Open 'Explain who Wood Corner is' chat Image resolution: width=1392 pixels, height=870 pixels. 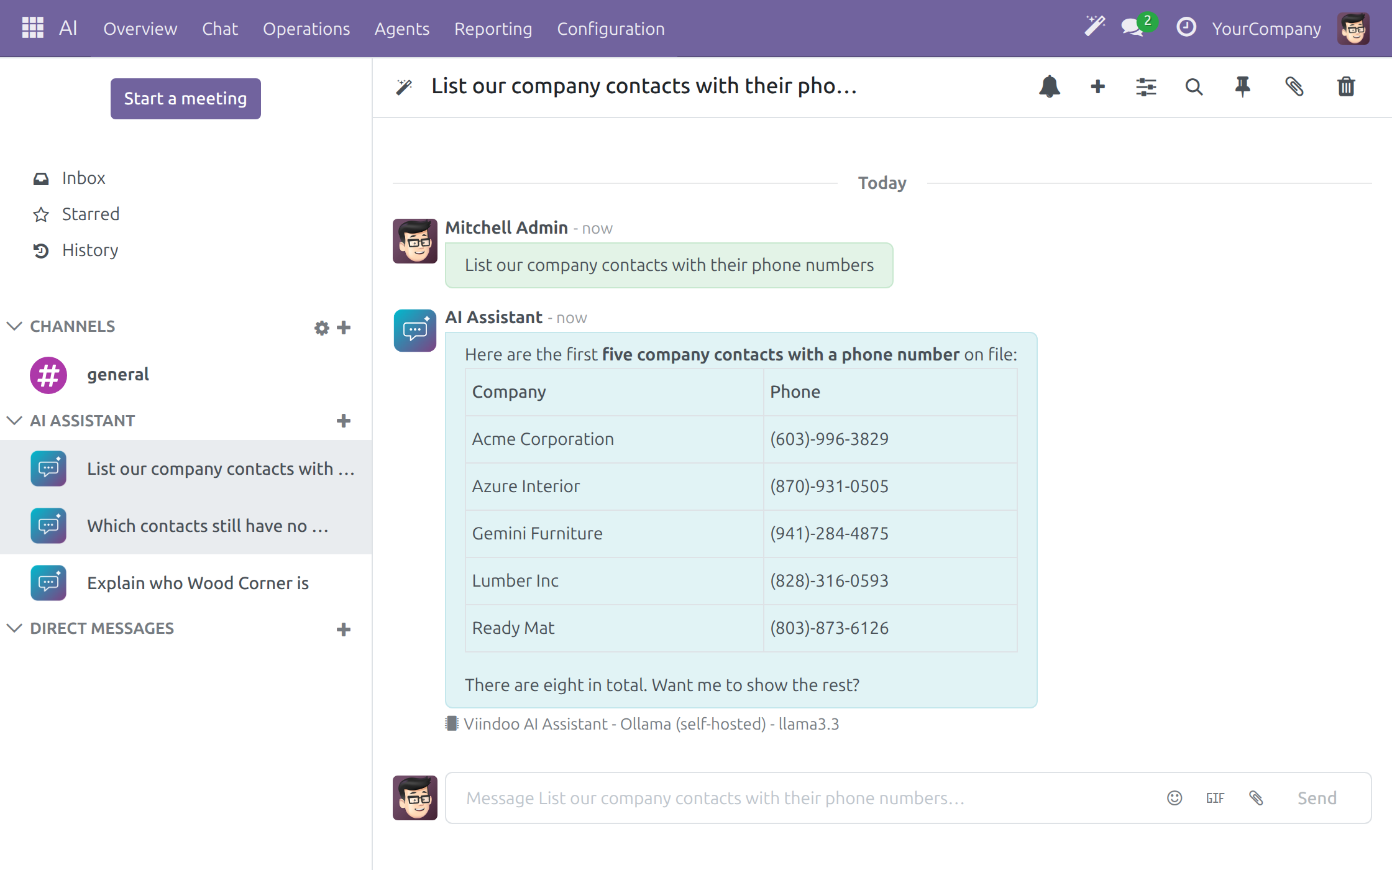tap(186, 583)
